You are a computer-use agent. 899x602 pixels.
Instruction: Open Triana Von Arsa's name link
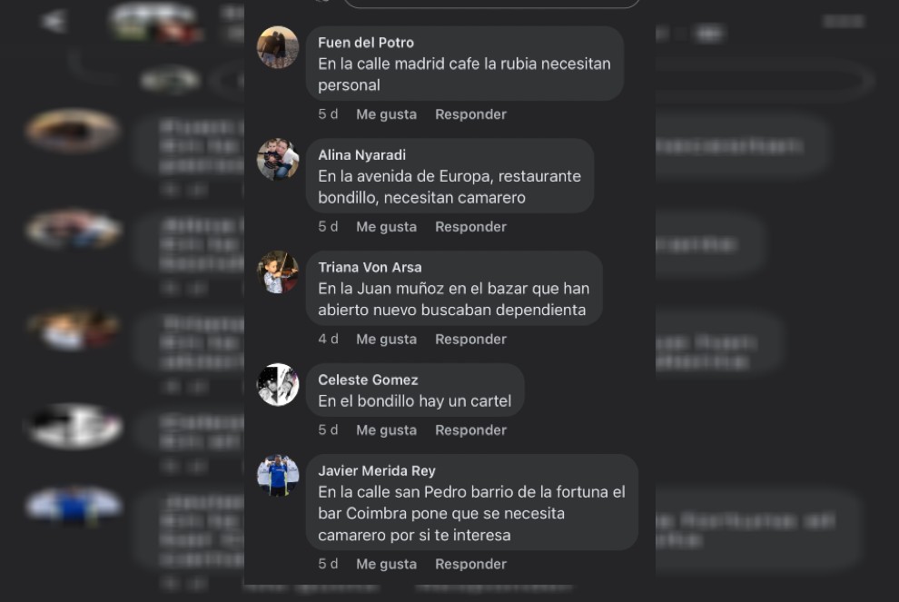370,267
